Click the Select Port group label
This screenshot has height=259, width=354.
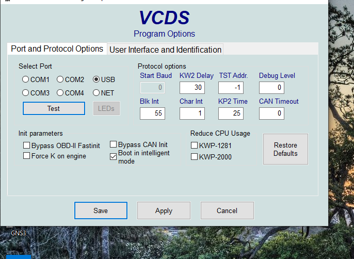click(35, 66)
